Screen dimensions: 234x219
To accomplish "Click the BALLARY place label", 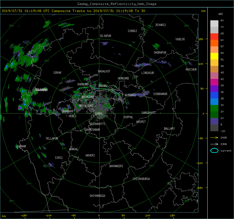I will [x=169, y=129].
